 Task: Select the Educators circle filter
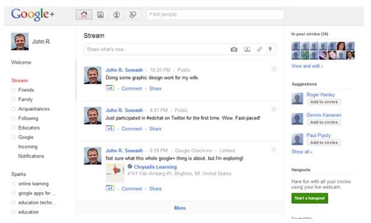pyautogui.click(x=29, y=128)
